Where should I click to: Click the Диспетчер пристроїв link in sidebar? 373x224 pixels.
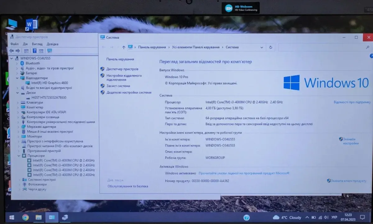[122, 69]
